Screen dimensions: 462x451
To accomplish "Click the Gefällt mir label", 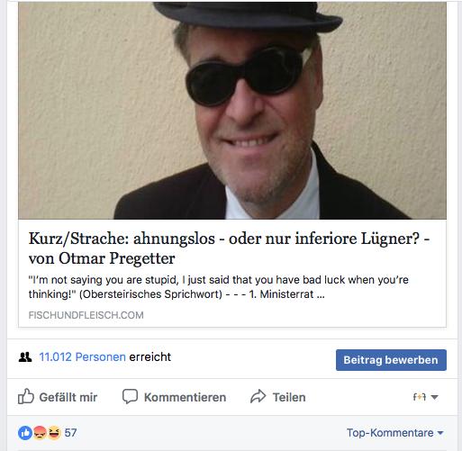I will coord(68,397).
